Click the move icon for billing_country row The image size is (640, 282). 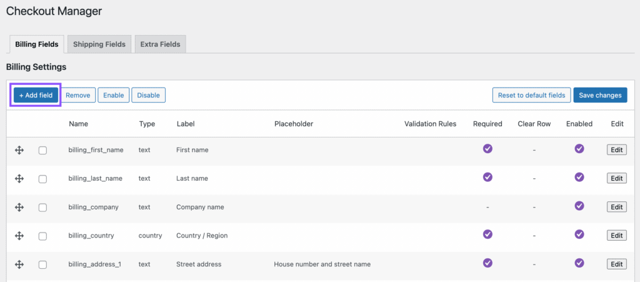[x=19, y=236]
